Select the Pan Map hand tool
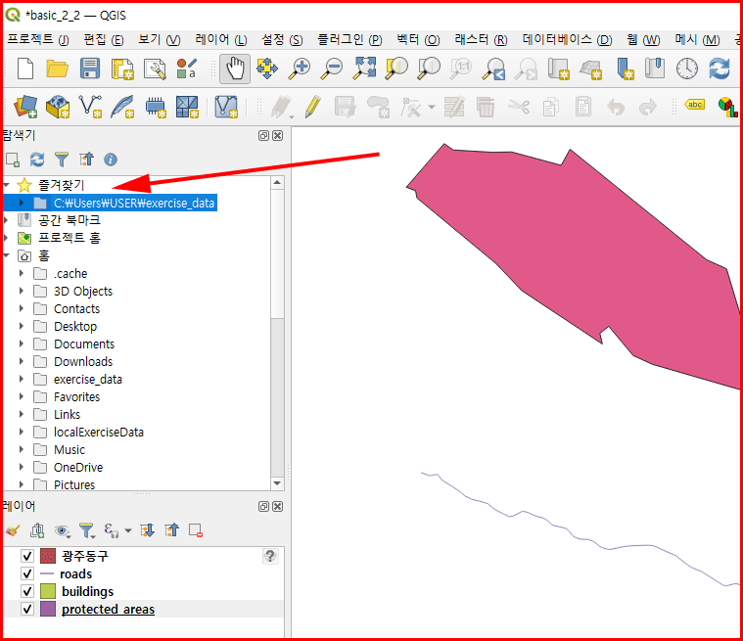 point(235,69)
